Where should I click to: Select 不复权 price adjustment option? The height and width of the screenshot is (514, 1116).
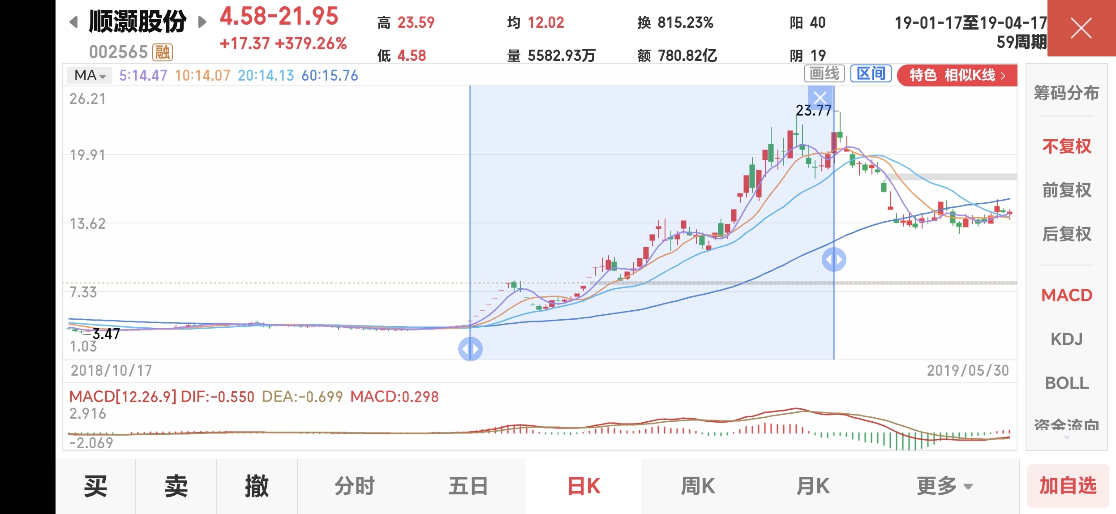click(1066, 146)
